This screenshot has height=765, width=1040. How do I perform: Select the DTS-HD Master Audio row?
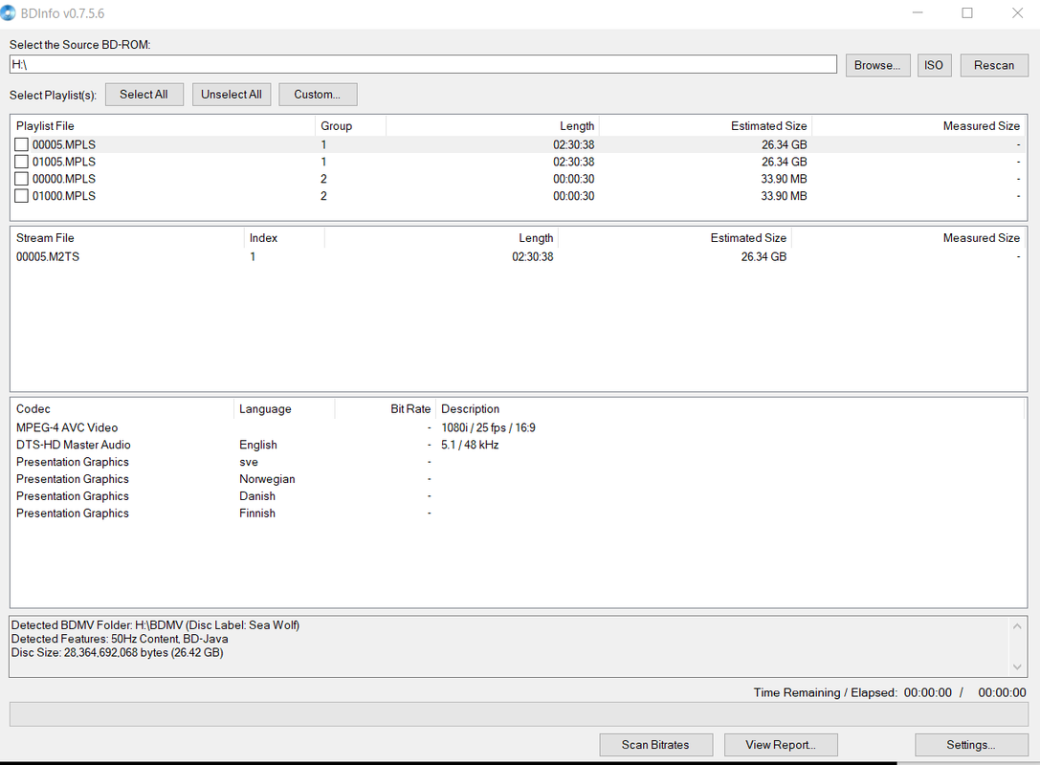click(x=518, y=445)
